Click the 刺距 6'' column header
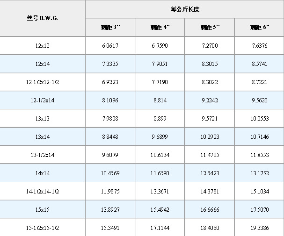Image resolution: width=284 pixels, height=236 pixels. pos(260,27)
